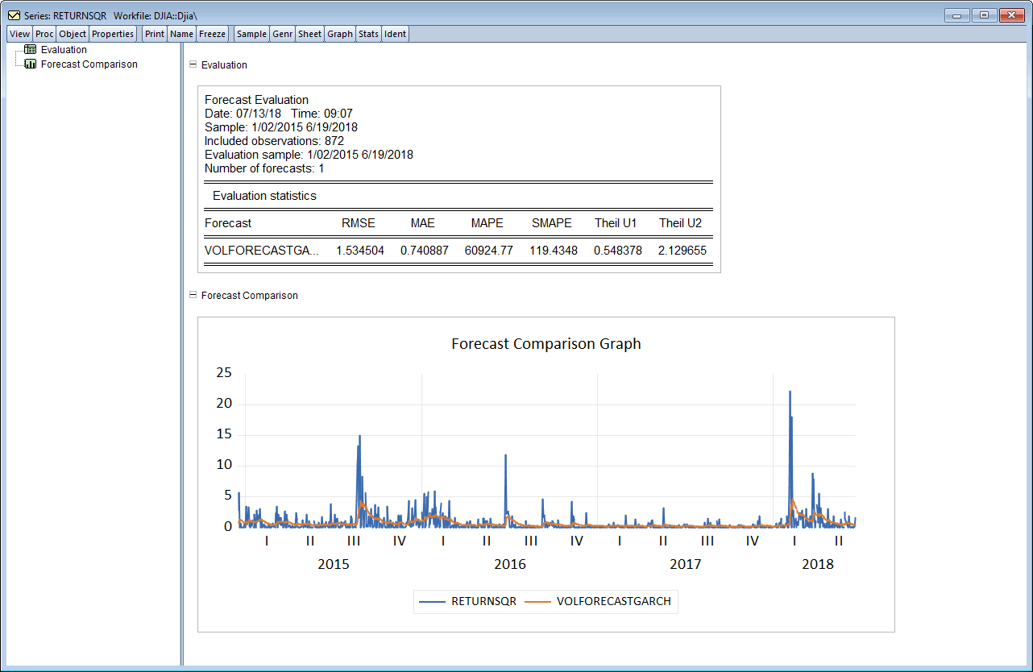Click the Print button
Viewport: 1033px width, 672px height.
[x=155, y=34]
